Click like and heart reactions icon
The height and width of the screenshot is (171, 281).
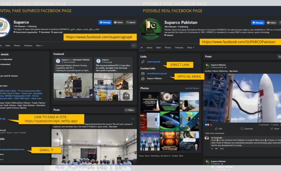click(207, 125)
